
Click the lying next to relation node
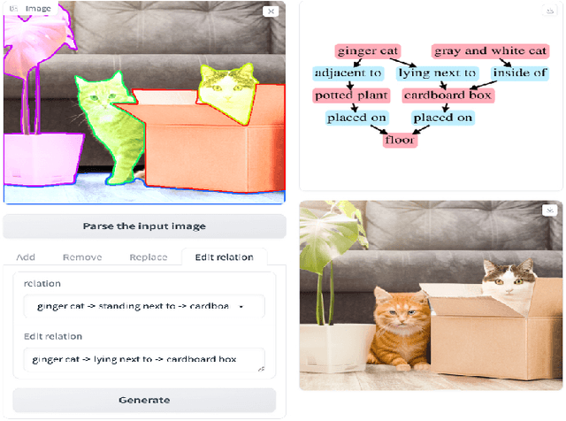(437, 73)
